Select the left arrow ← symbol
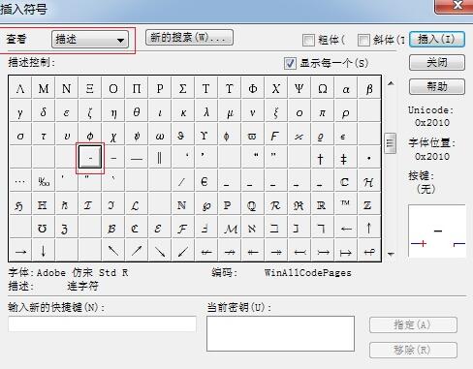The width and height of the screenshot is (473, 369). pyautogui.click(x=345, y=228)
